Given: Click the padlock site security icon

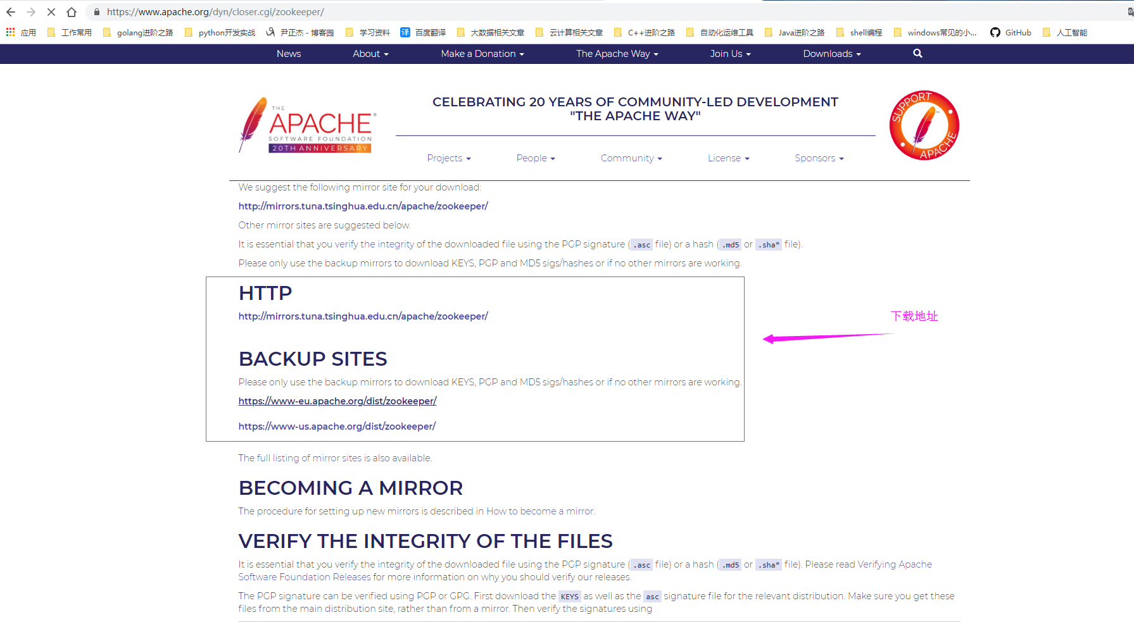Looking at the screenshot, I should click(97, 12).
